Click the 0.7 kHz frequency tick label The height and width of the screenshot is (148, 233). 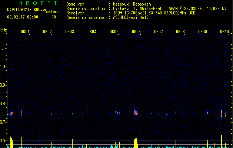(x=3, y=122)
